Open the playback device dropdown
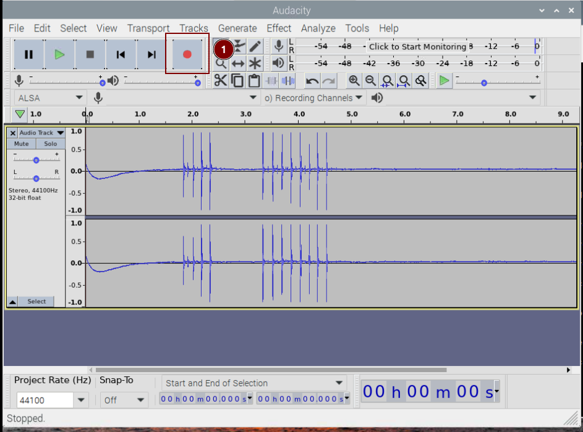583x432 pixels. (532, 98)
